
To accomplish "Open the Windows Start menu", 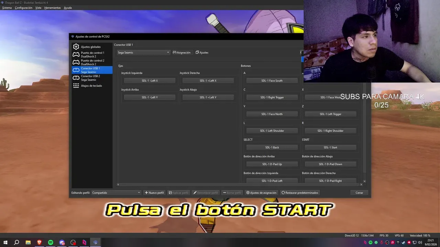I will [5, 243].
